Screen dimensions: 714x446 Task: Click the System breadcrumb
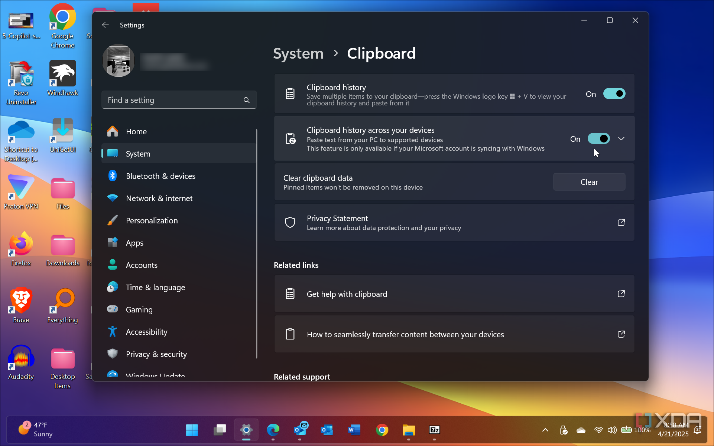pyautogui.click(x=298, y=53)
